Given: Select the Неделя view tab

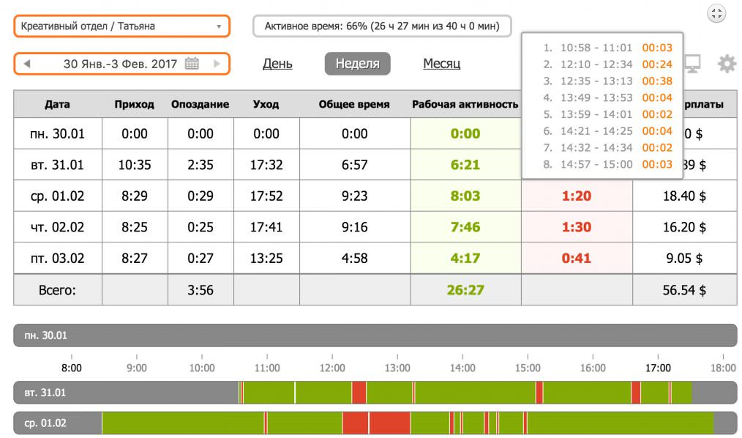Looking at the screenshot, I should (357, 64).
